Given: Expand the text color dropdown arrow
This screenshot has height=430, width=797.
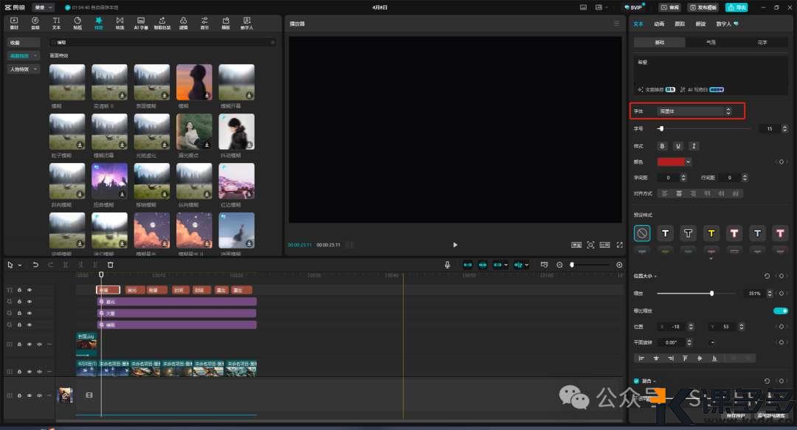Looking at the screenshot, I should (689, 162).
